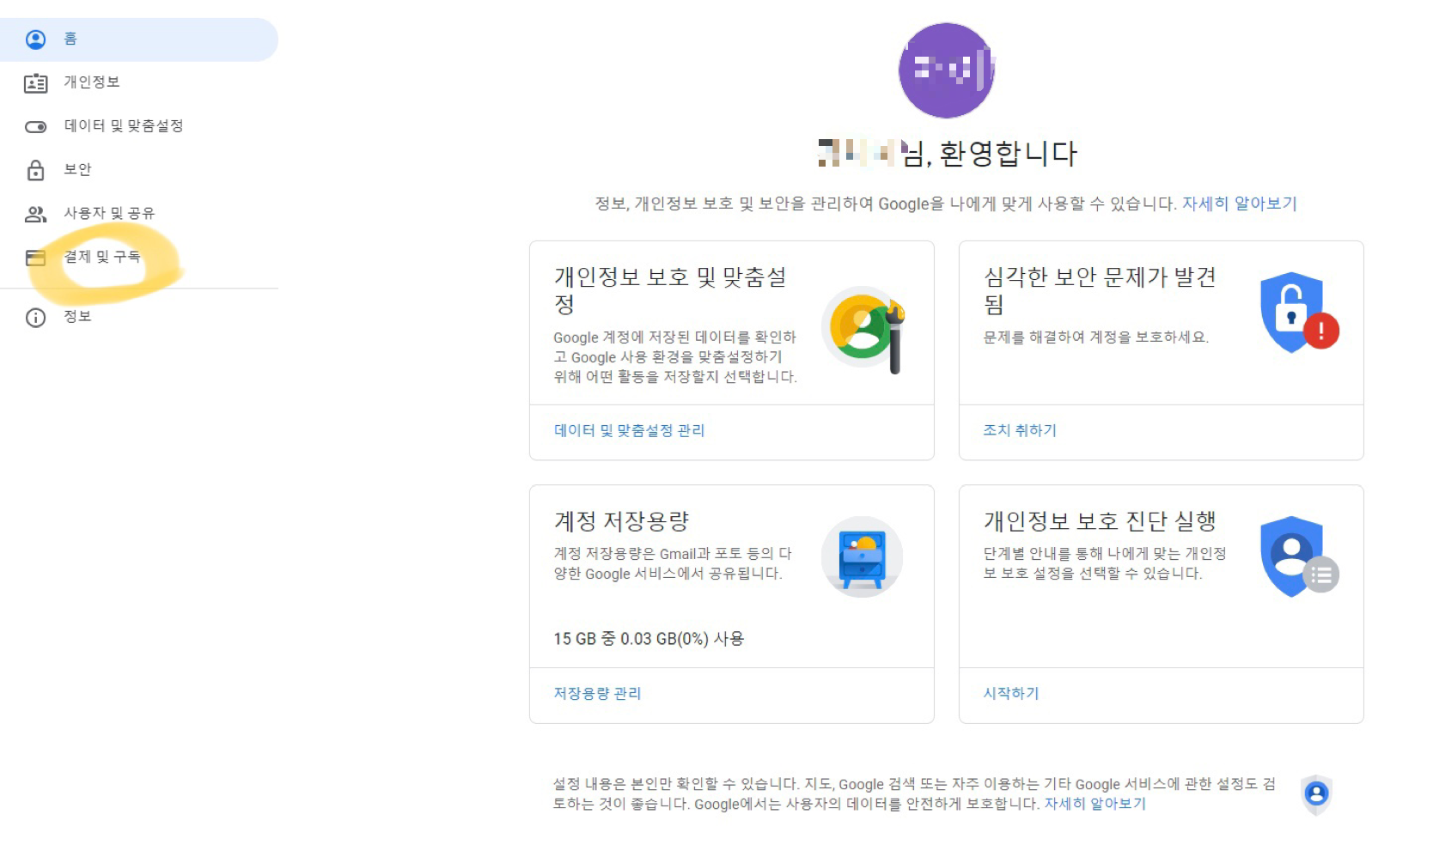Open 데이터 및 맞춤설정 in sidebar
Viewport: 1433px width, 845px height.
click(139, 126)
